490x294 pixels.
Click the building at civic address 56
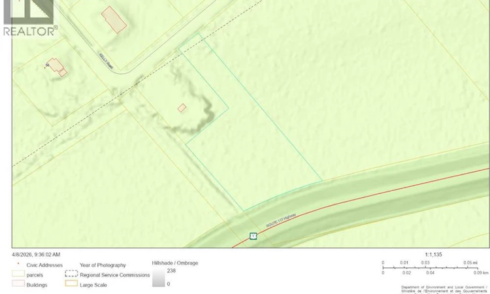pos(57,67)
